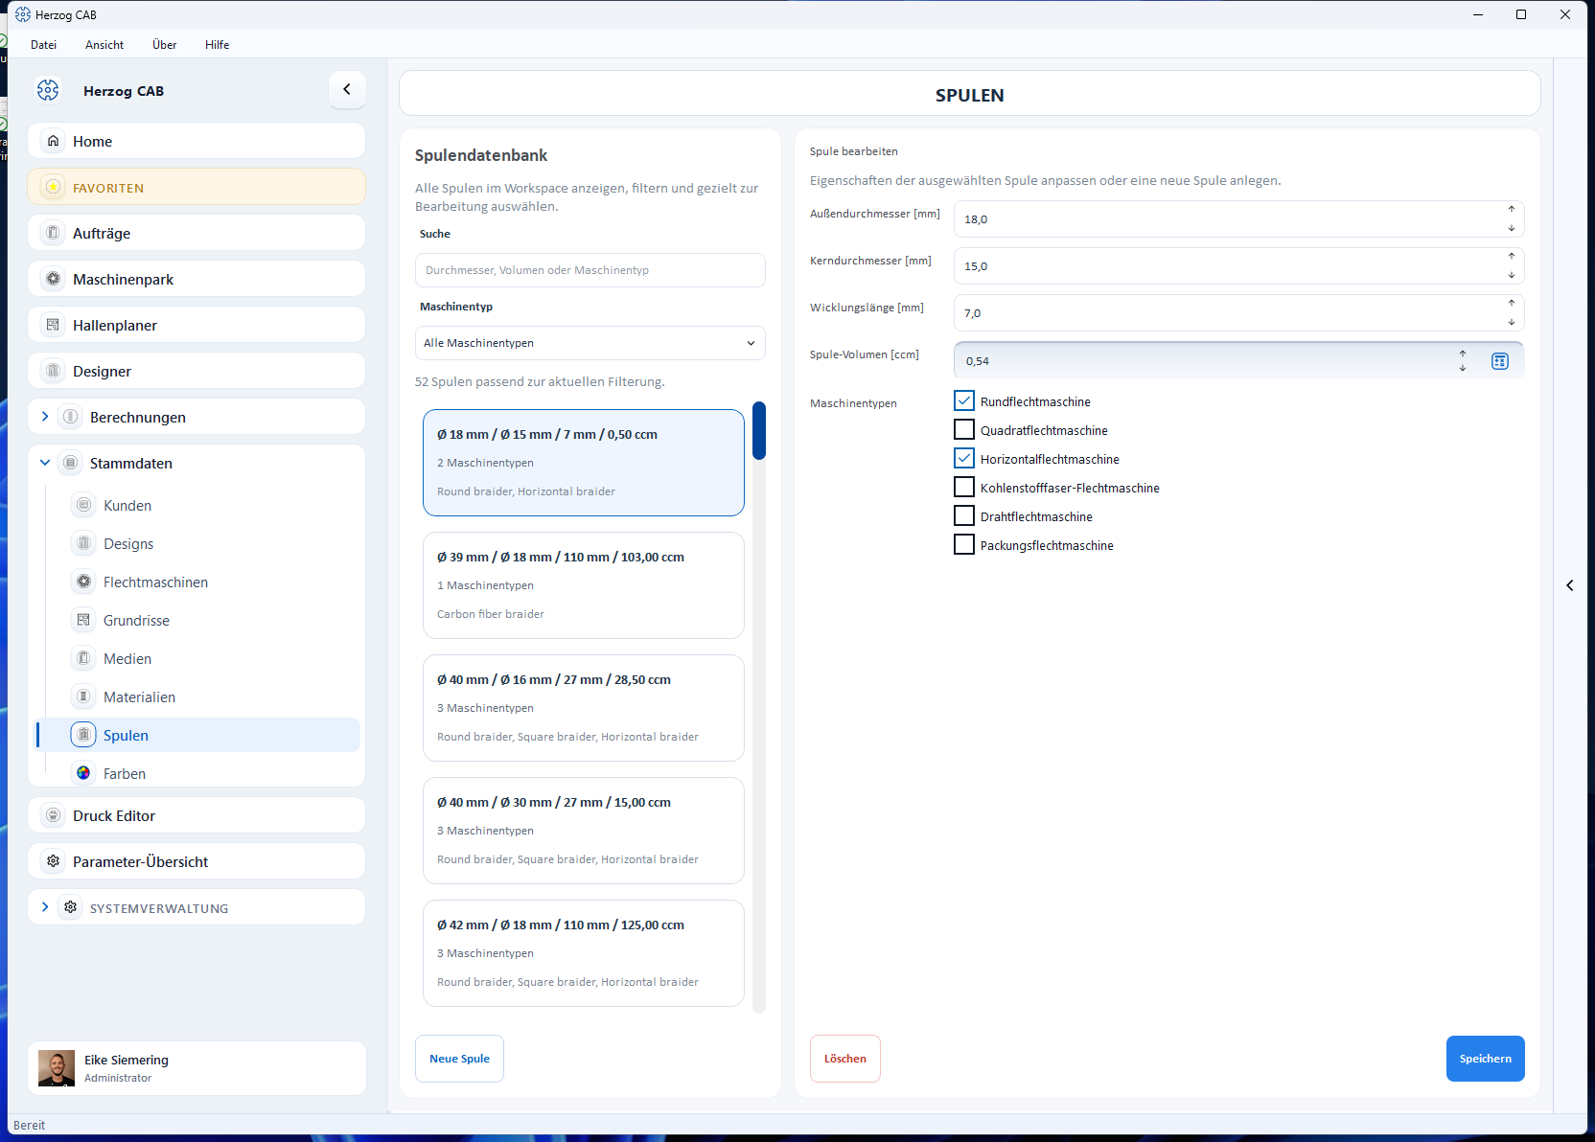
Task: Open the Datei menu
Action: click(44, 45)
